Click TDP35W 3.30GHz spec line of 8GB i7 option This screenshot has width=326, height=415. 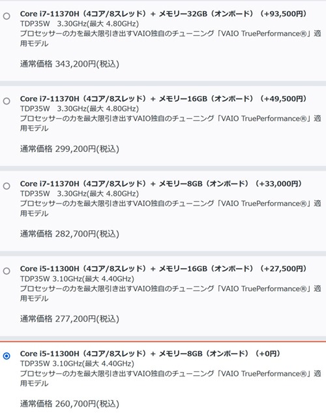click(x=80, y=194)
